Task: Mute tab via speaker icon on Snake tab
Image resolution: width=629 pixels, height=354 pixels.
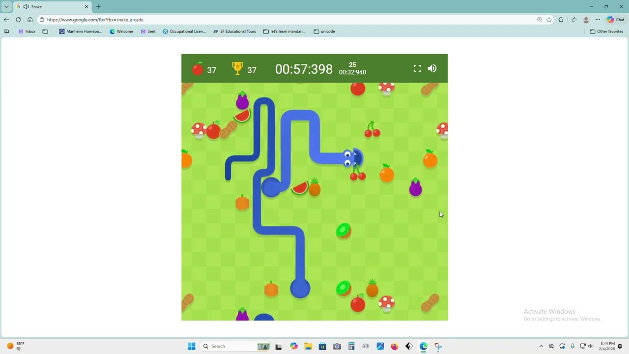Action: 26,7
